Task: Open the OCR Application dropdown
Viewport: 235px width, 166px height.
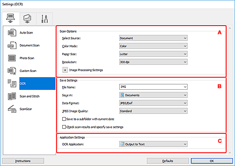Action: click(x=153, y=144)
